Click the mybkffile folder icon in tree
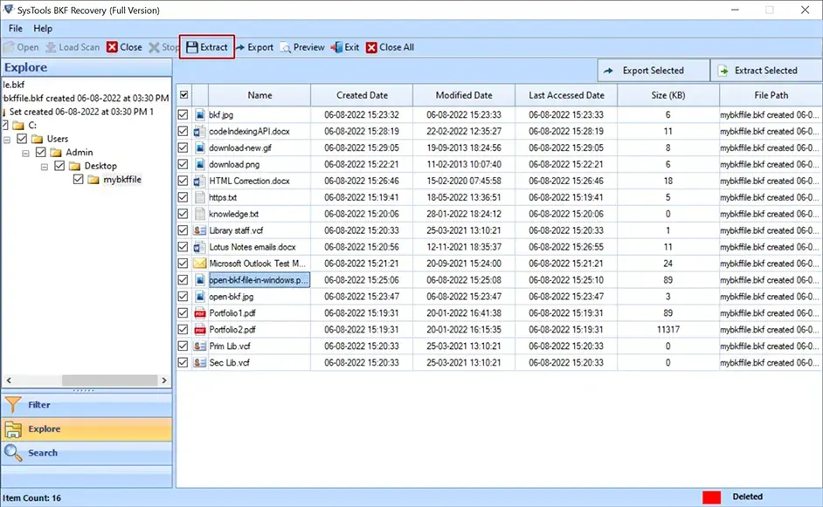Viewport: 823px width, 507px height. pyautogui.click(x=93, y=179)
